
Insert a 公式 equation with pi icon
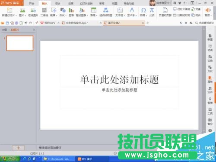point(152,12)
